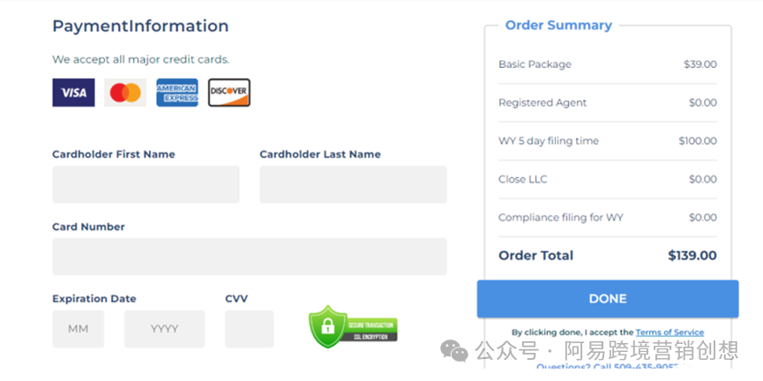
Task: Click the Order Summary heading
Action: 558,26
